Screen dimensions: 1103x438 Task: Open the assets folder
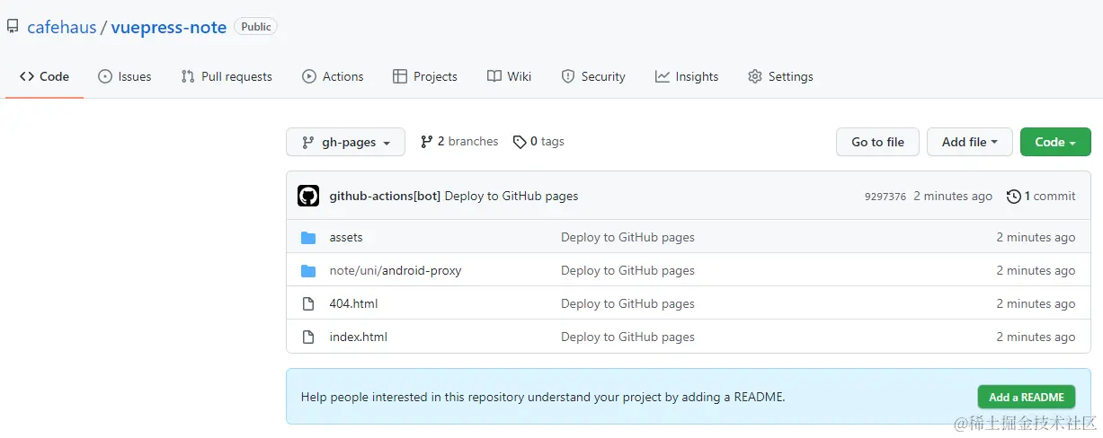click(346, 238)
